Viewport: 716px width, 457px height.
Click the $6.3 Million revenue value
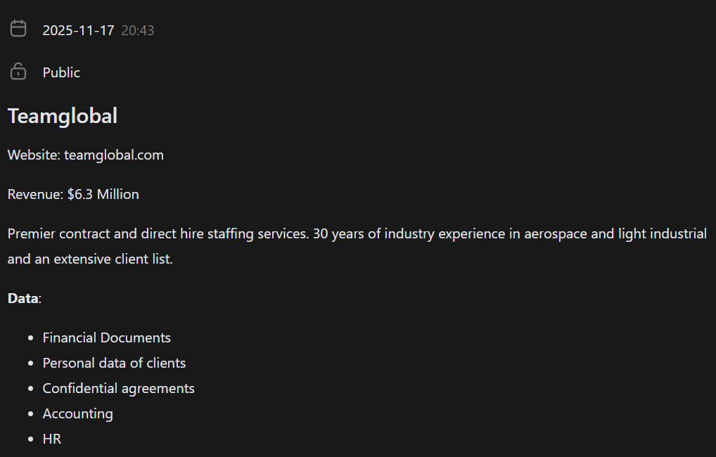click(103, 194)
